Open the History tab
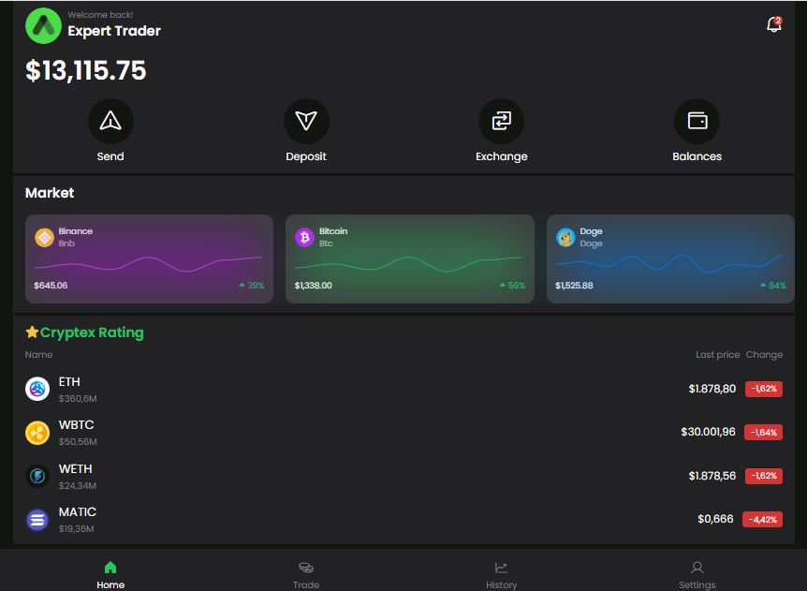807x591 pixels. pyautogui.click(x=501, y=575)
